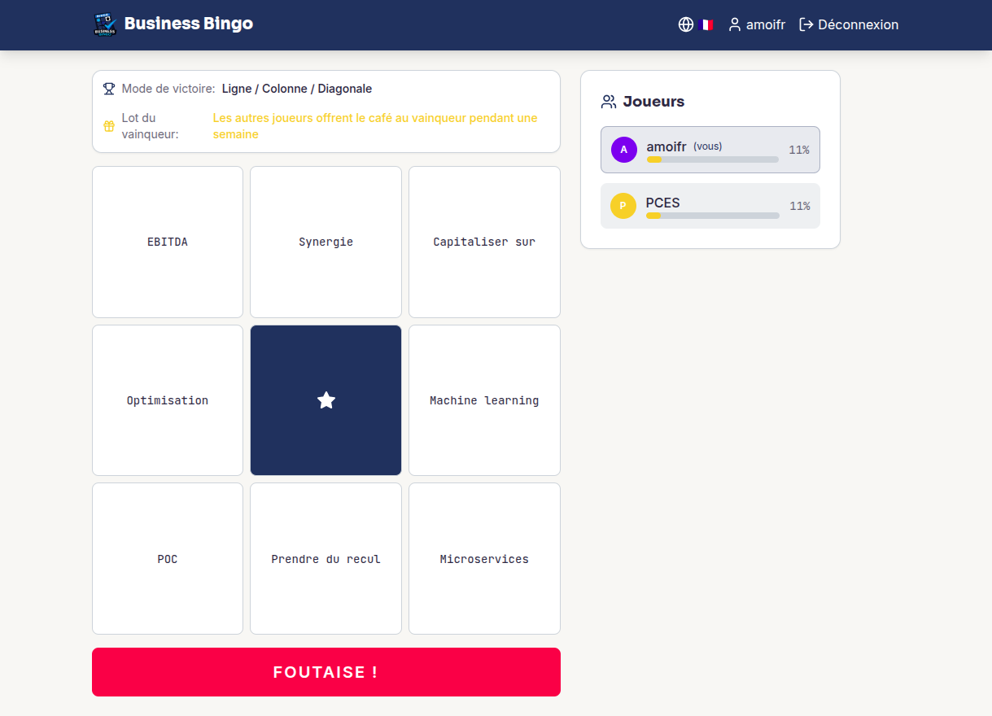Screen dimensions: 992x716
Task: Select the user profile icon next to amoifr
Action: coord(734,24)
